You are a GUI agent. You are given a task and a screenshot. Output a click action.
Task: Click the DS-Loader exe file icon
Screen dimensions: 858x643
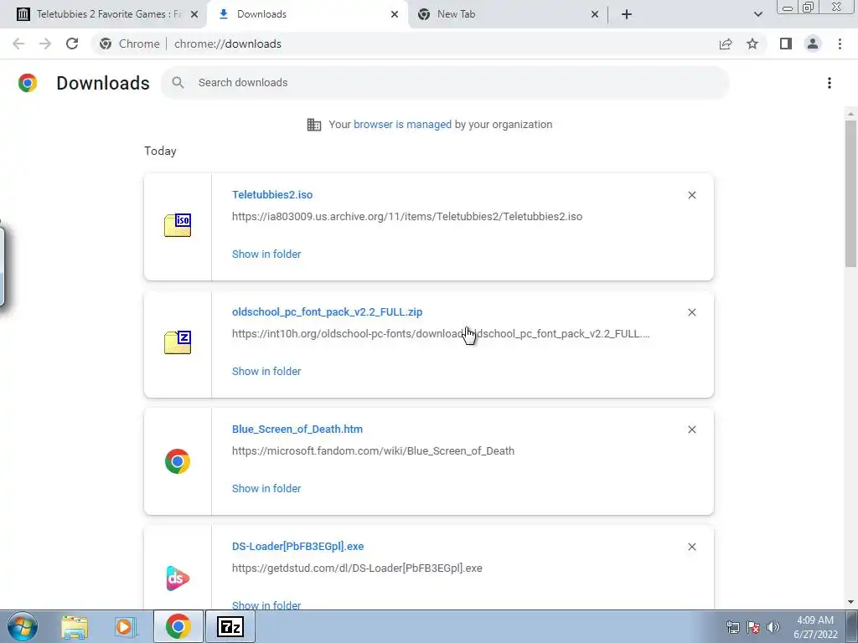point(178,579)
